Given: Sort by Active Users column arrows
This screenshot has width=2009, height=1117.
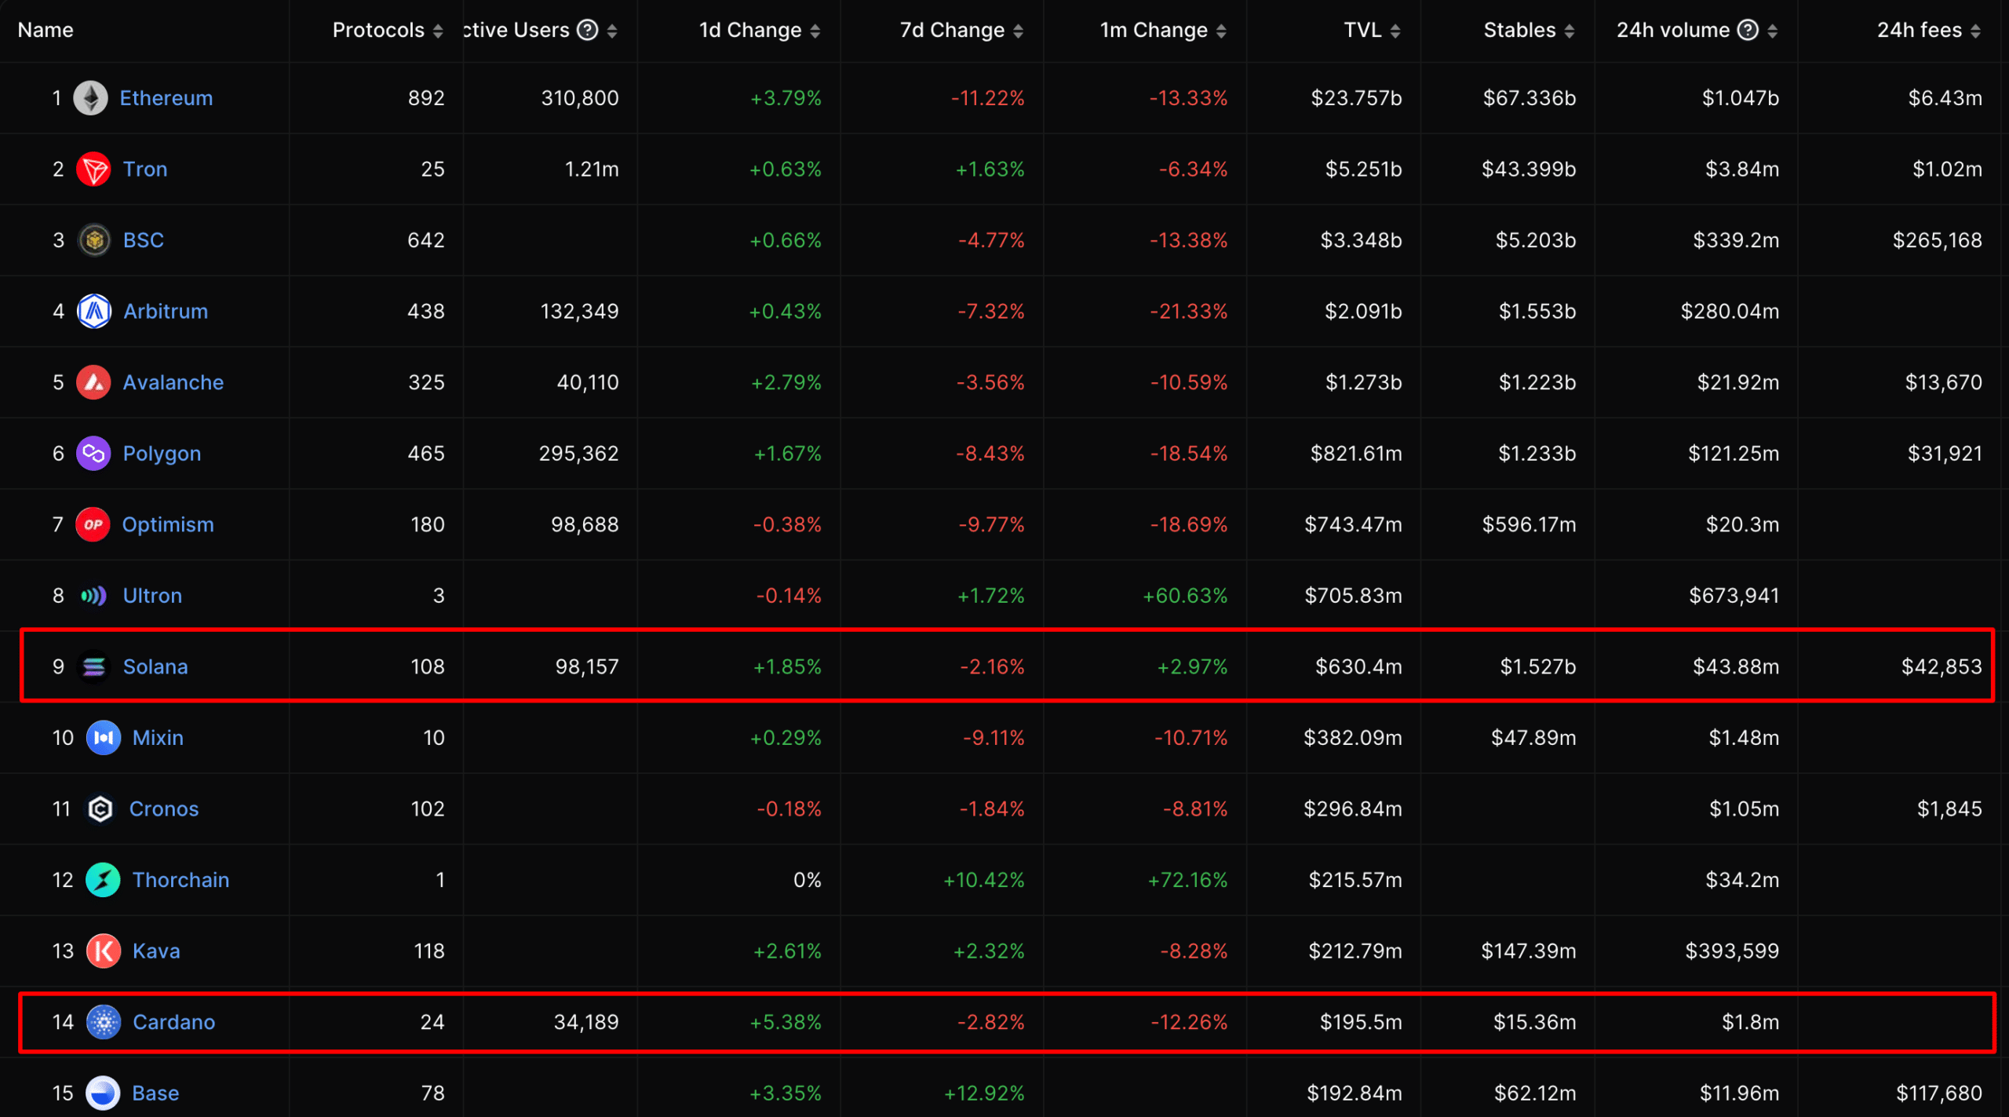Looking at the screenshot, I should click(x=612, y=31).
